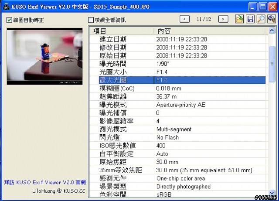Select the 原始焦距 row
The width and height of the screenshot is (279, 201).
pos(178,162)
